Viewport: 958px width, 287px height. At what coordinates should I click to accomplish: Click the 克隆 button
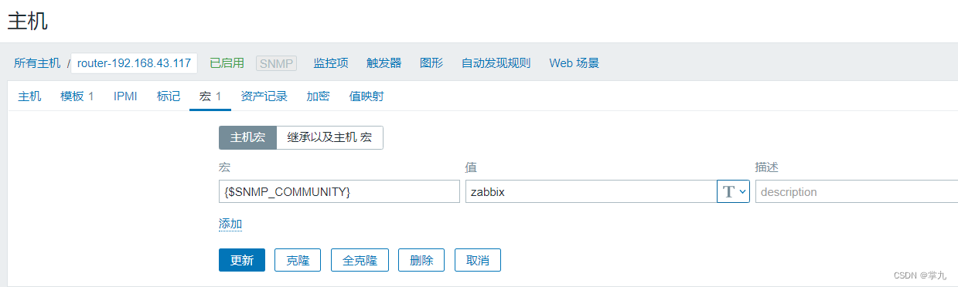click(x=298, y=260)
